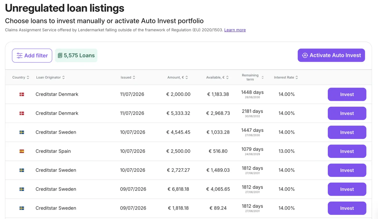This screenshot has height=219, width=378.
Task: Click the Denmark flag on the € 2,000.00 loan
Action: (x=22, y=94)
